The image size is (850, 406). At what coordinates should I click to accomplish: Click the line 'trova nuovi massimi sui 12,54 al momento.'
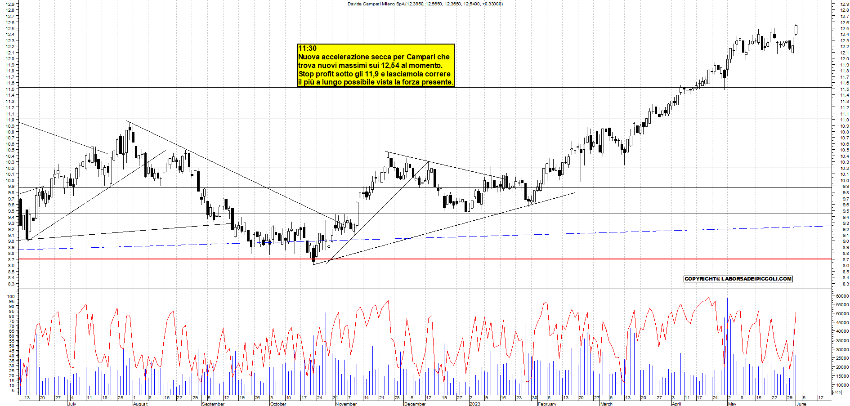(x=370, y=65)
